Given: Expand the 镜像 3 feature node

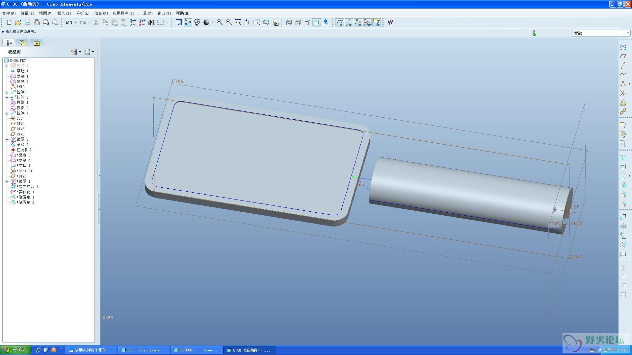Looking at the screenshot, I should click(x=7, y=139).
